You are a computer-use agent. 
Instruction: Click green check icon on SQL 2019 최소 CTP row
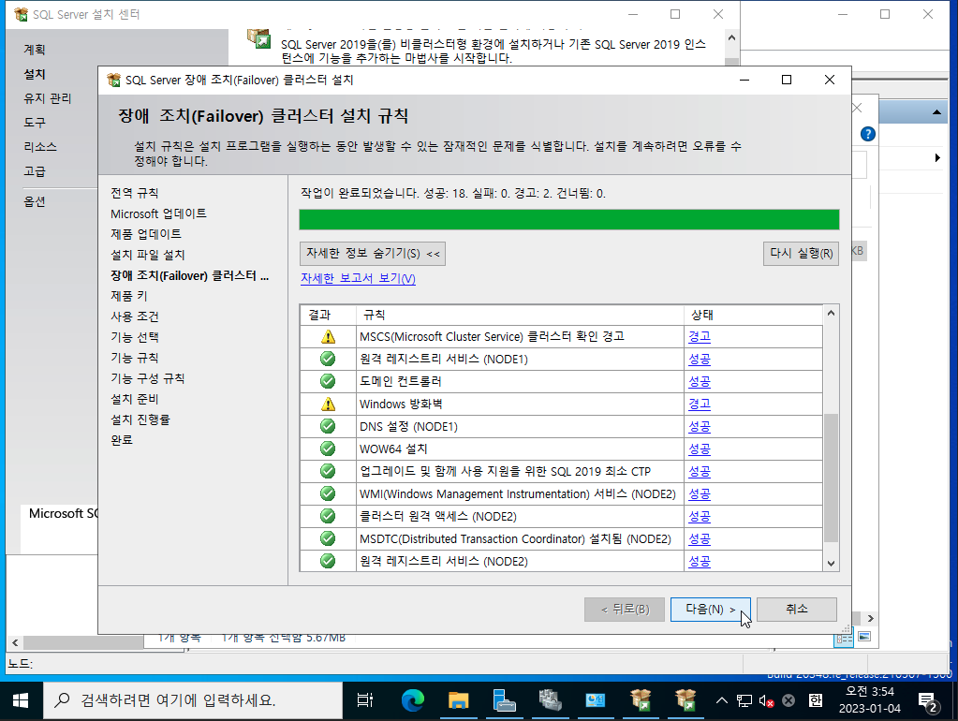328,471
